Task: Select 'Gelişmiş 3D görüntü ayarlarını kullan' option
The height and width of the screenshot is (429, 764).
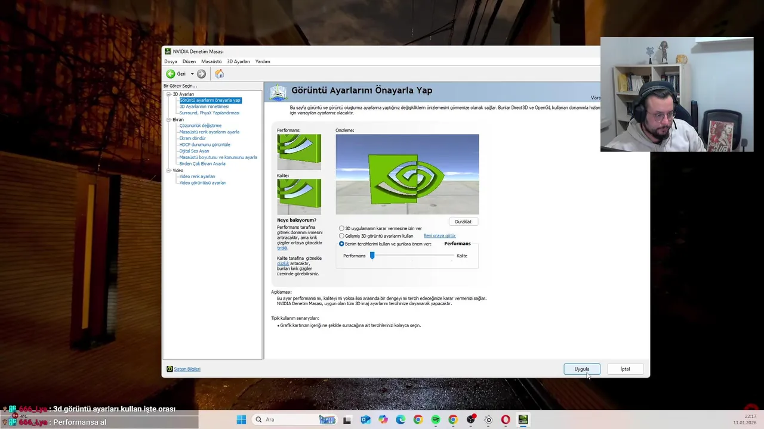Action: tap(341, 236)
